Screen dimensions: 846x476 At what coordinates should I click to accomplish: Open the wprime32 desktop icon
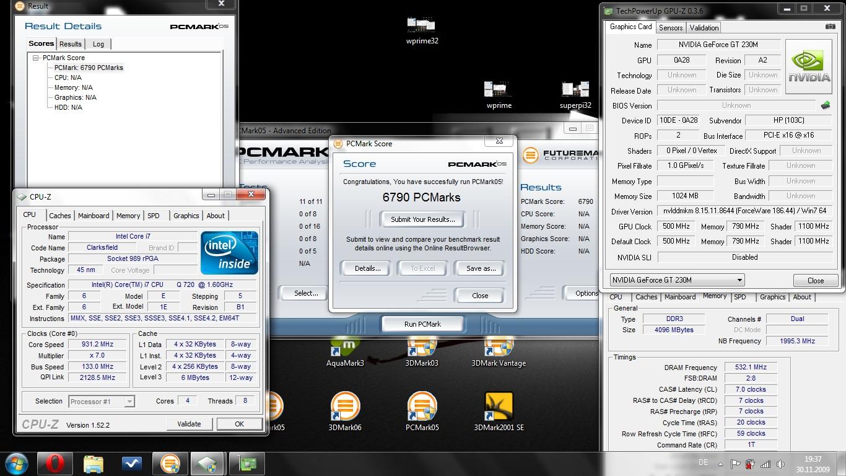(x=421, y=30)
